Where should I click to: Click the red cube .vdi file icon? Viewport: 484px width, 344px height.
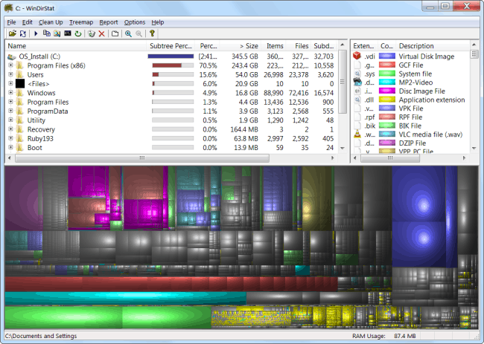coord(357,56)
